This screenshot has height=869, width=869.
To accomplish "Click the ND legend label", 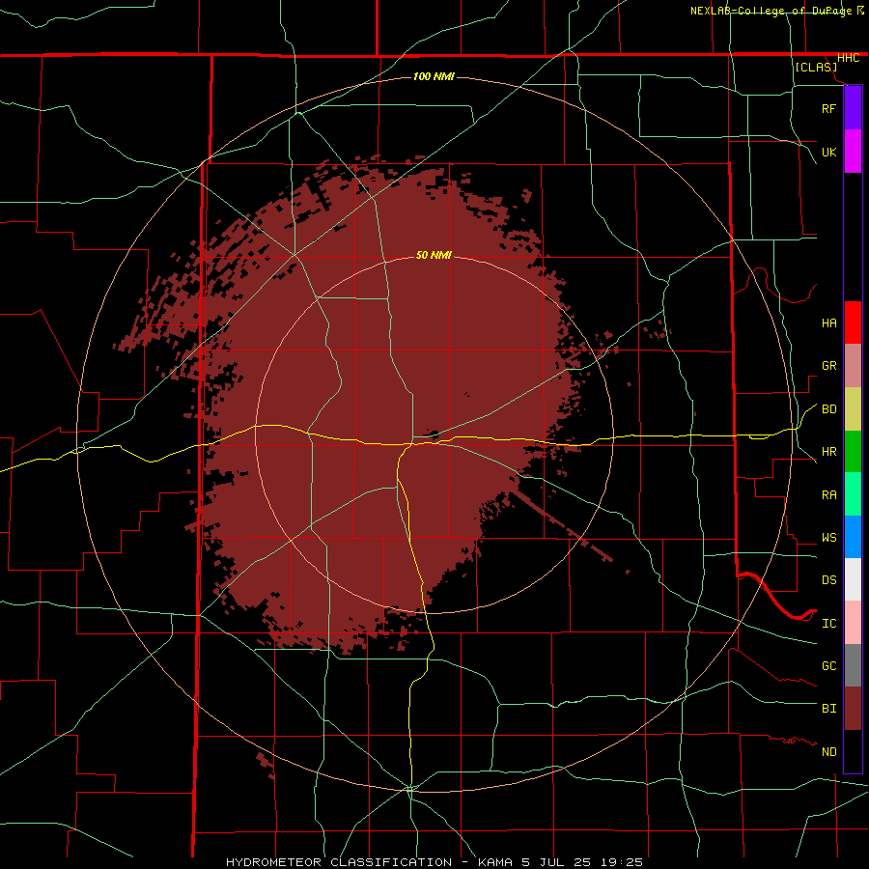I will tap(828, 751).
